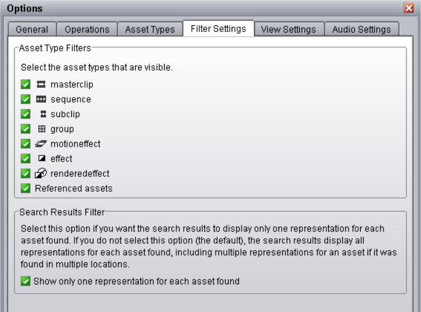The height and width of the screenshot is (312, 421).
Task: Click the masterclip asset type icon
Action: (41, 85)
